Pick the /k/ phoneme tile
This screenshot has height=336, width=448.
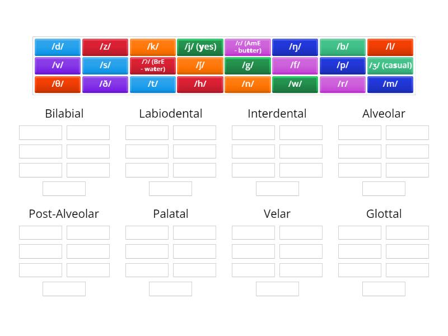coord(153,47)
